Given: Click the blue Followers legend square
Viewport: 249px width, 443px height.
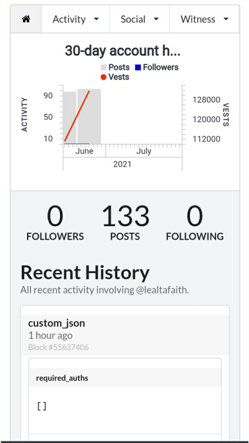Looking at the screenshot, I should click(x=138, y=68).
